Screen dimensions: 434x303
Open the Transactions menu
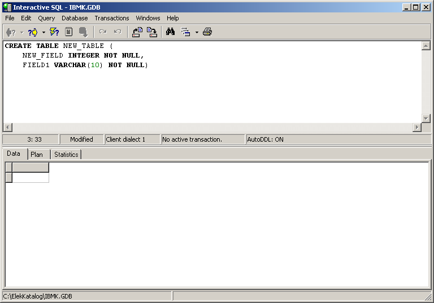pyautogui.click(x=111, y=18)
